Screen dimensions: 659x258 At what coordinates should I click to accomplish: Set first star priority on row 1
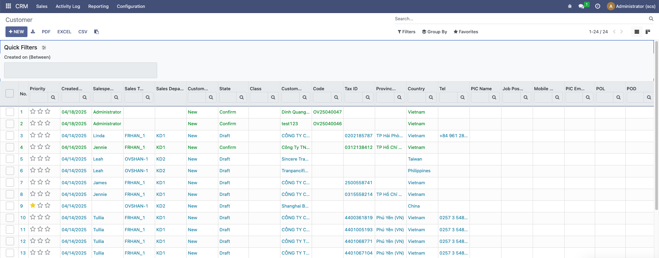pos(33,112)
